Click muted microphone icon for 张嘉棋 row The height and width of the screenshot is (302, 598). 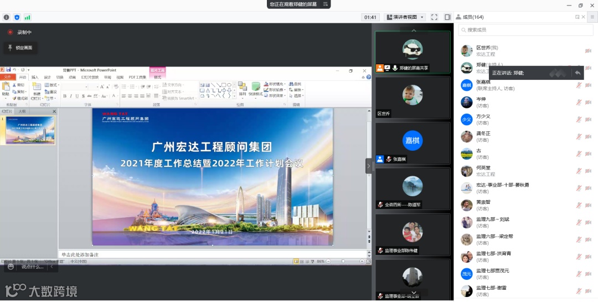click(x=579, y=85)
